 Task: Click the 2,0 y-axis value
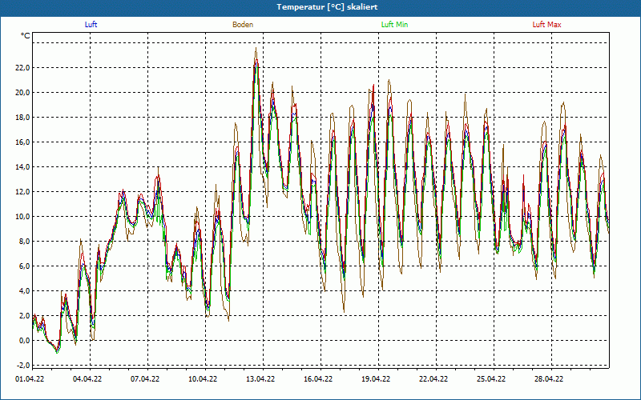(x=24, y=316)
